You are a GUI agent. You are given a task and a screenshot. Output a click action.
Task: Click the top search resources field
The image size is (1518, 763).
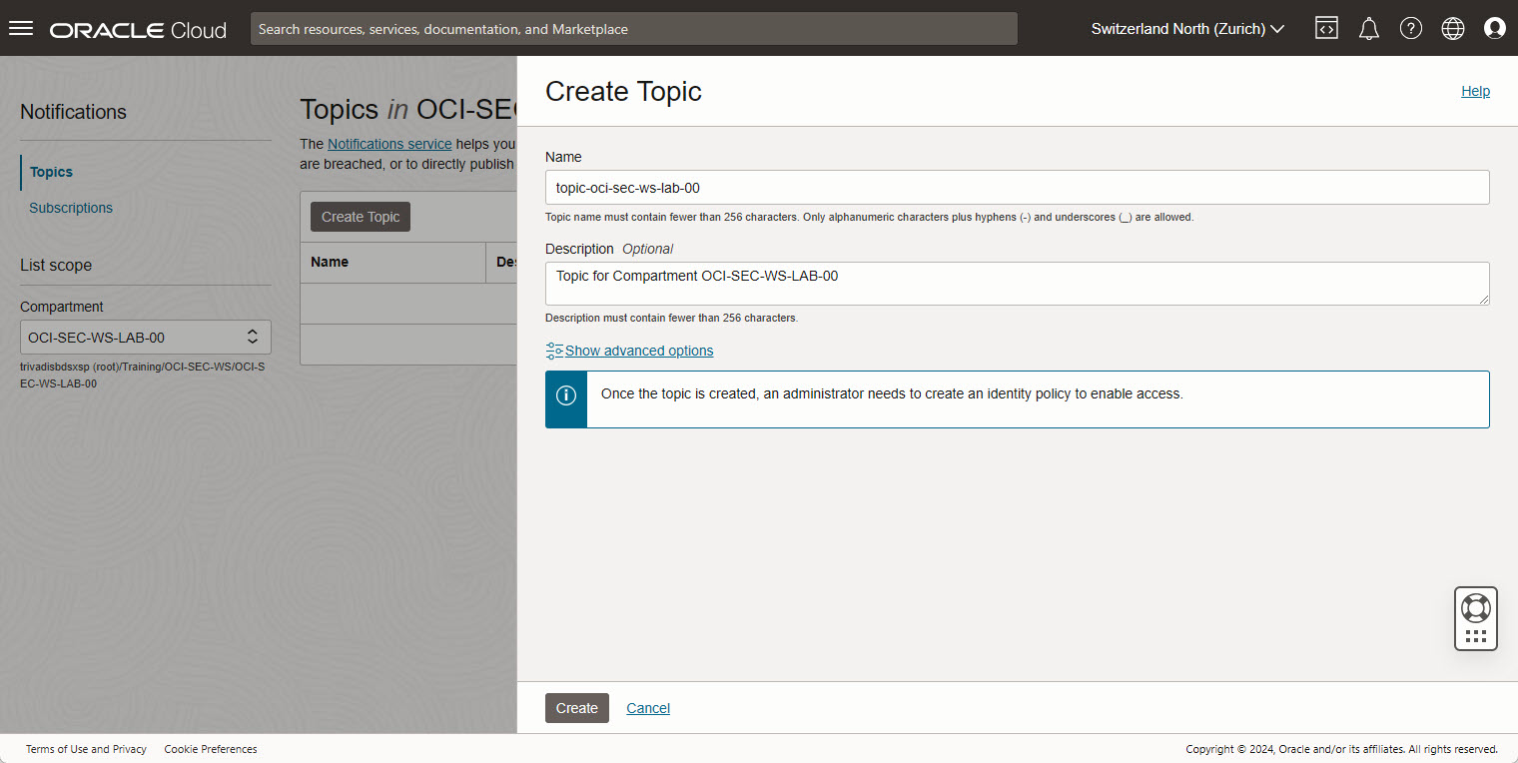634,29
